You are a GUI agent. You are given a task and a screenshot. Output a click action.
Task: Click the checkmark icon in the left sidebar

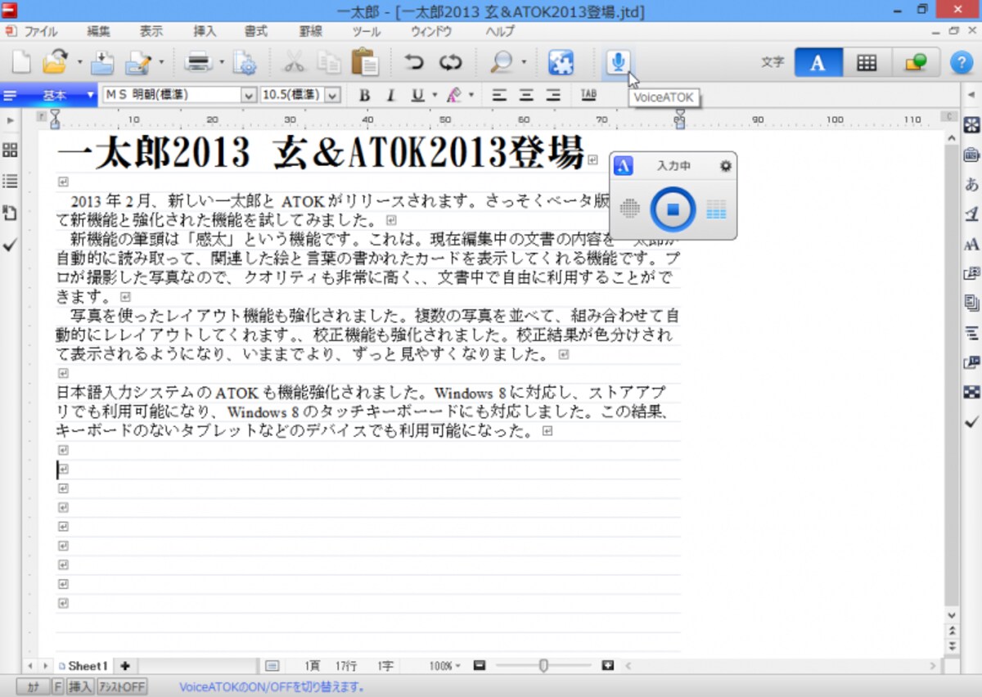[10, 245]
